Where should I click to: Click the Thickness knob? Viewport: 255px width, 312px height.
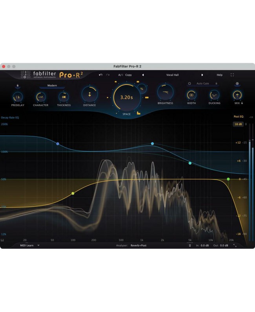point(64,97)
